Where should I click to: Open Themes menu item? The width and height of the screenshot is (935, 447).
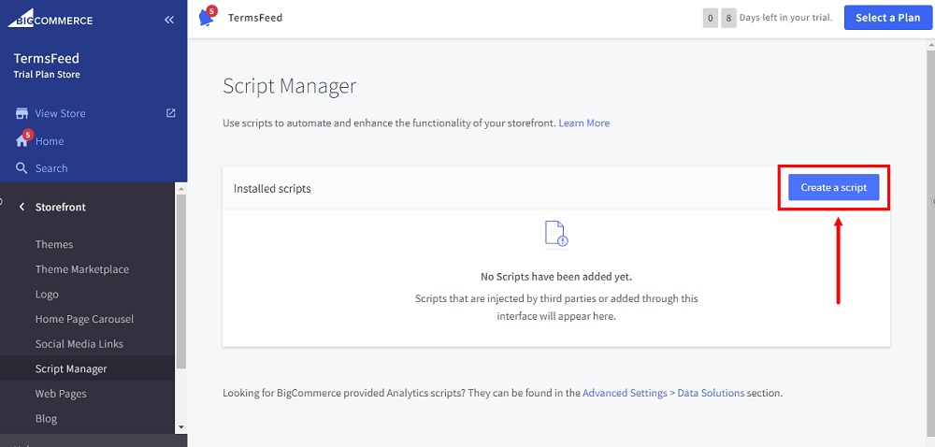54,244
